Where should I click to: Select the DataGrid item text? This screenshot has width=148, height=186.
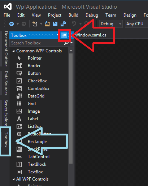coord(36,96)
